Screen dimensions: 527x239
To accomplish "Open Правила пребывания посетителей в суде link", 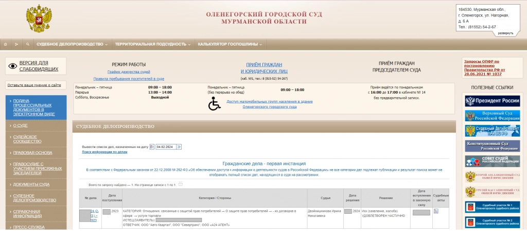I will point(129,79).
